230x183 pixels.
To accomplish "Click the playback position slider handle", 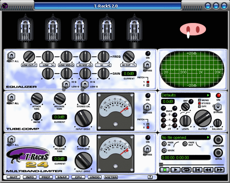I will click(x=161, y=164).
